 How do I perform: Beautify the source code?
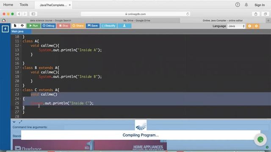click(x=108, y=26)
